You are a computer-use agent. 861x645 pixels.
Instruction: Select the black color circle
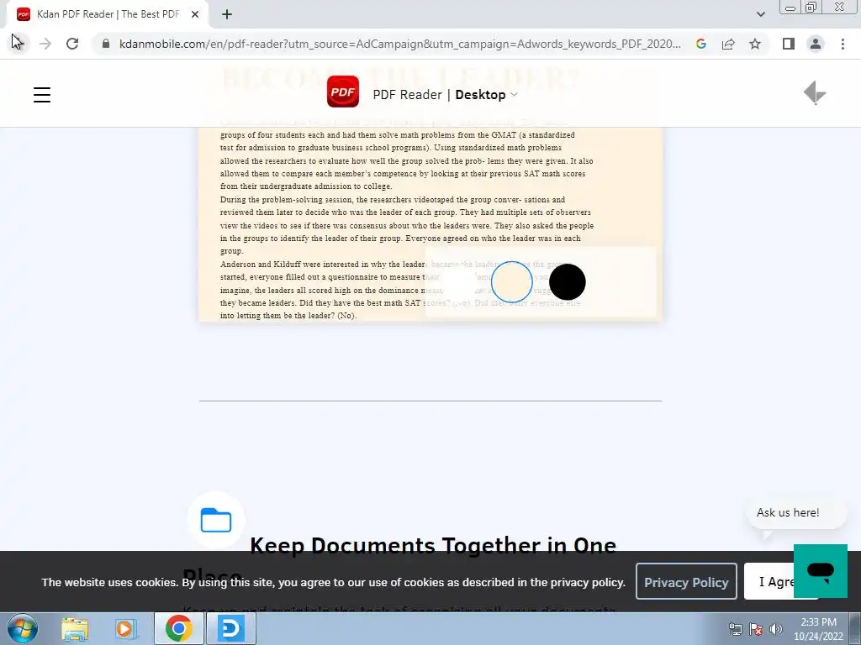point(568,282)
